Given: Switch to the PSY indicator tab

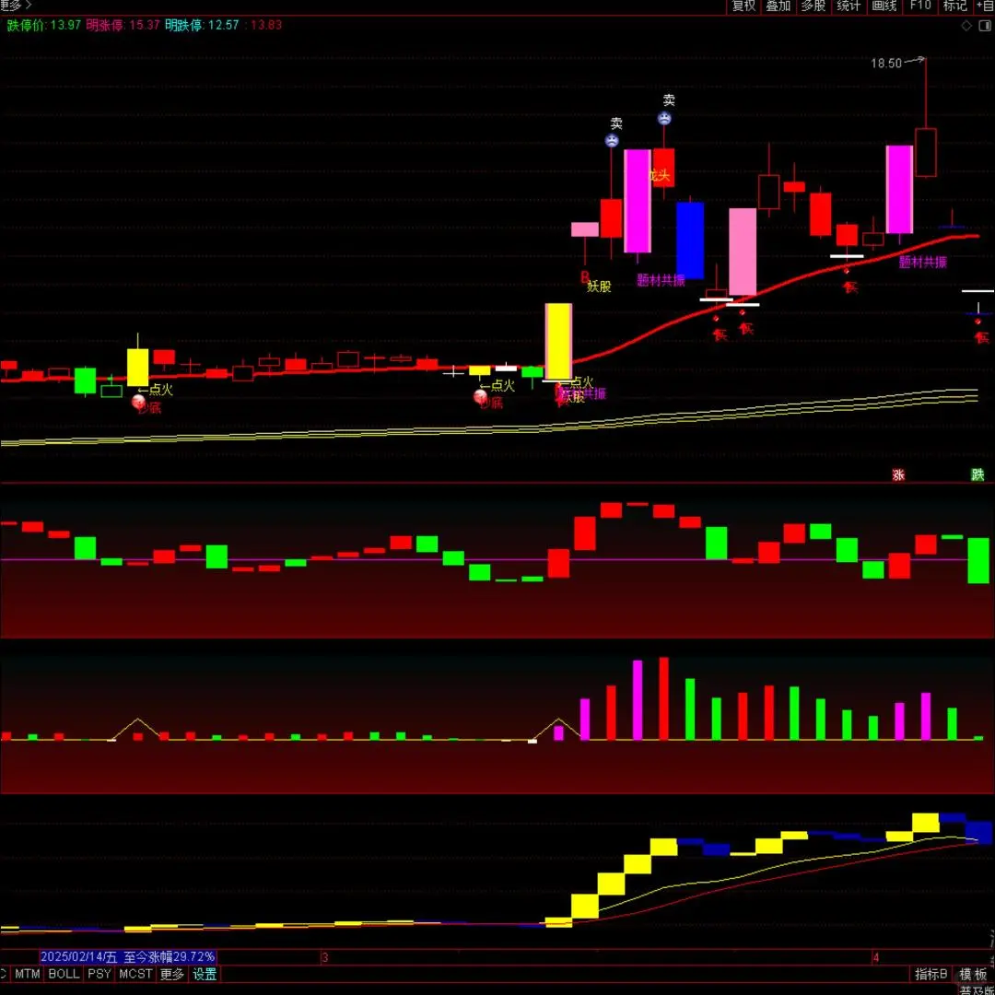Looking at the screenshot, I should point(99,974).
